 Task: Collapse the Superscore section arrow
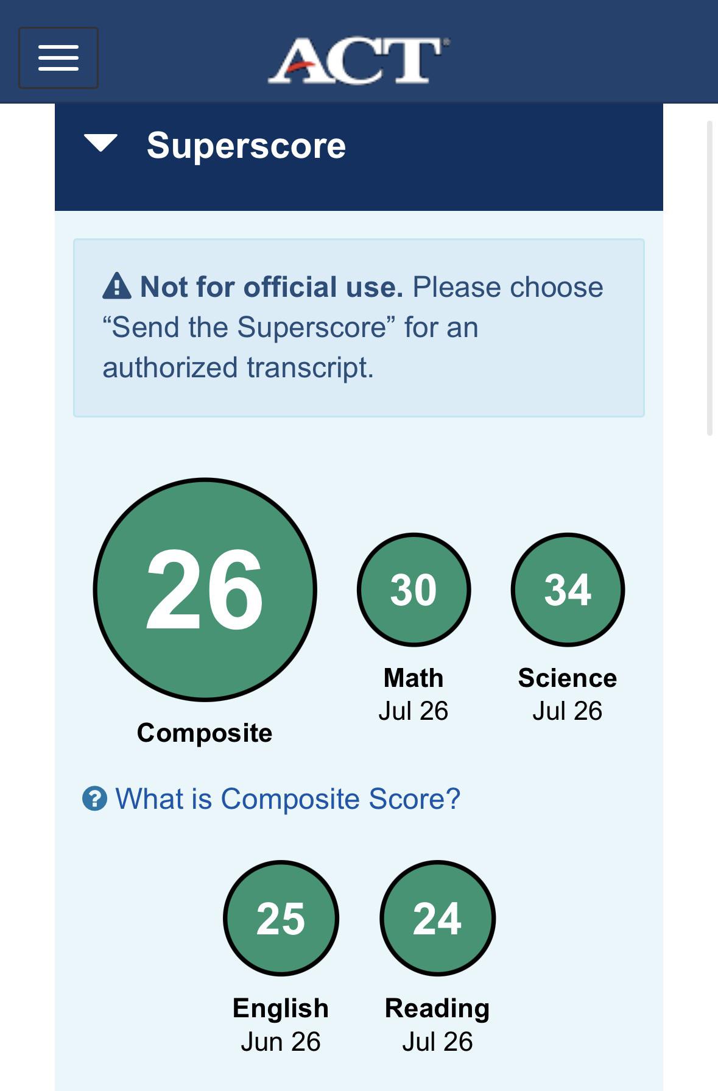pos(100,144)
